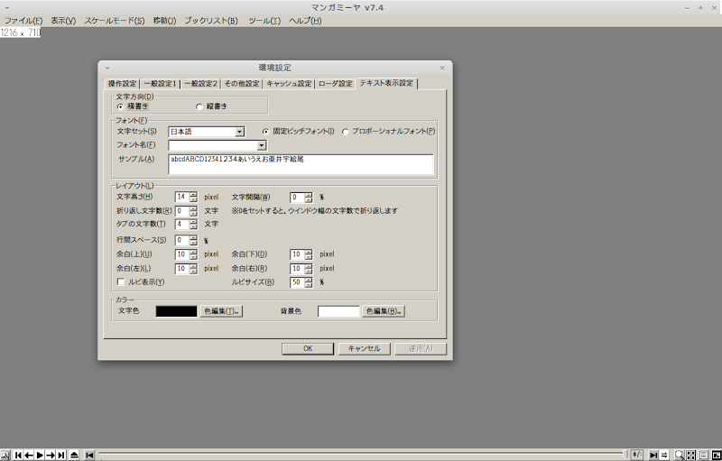The image size is (722, 461).
Task: Go to next page with right arrow icon
Action: 51,456
